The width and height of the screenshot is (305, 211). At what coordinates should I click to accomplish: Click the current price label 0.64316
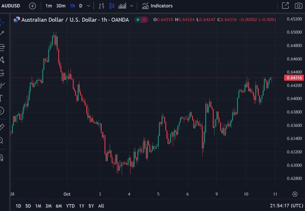294,78
